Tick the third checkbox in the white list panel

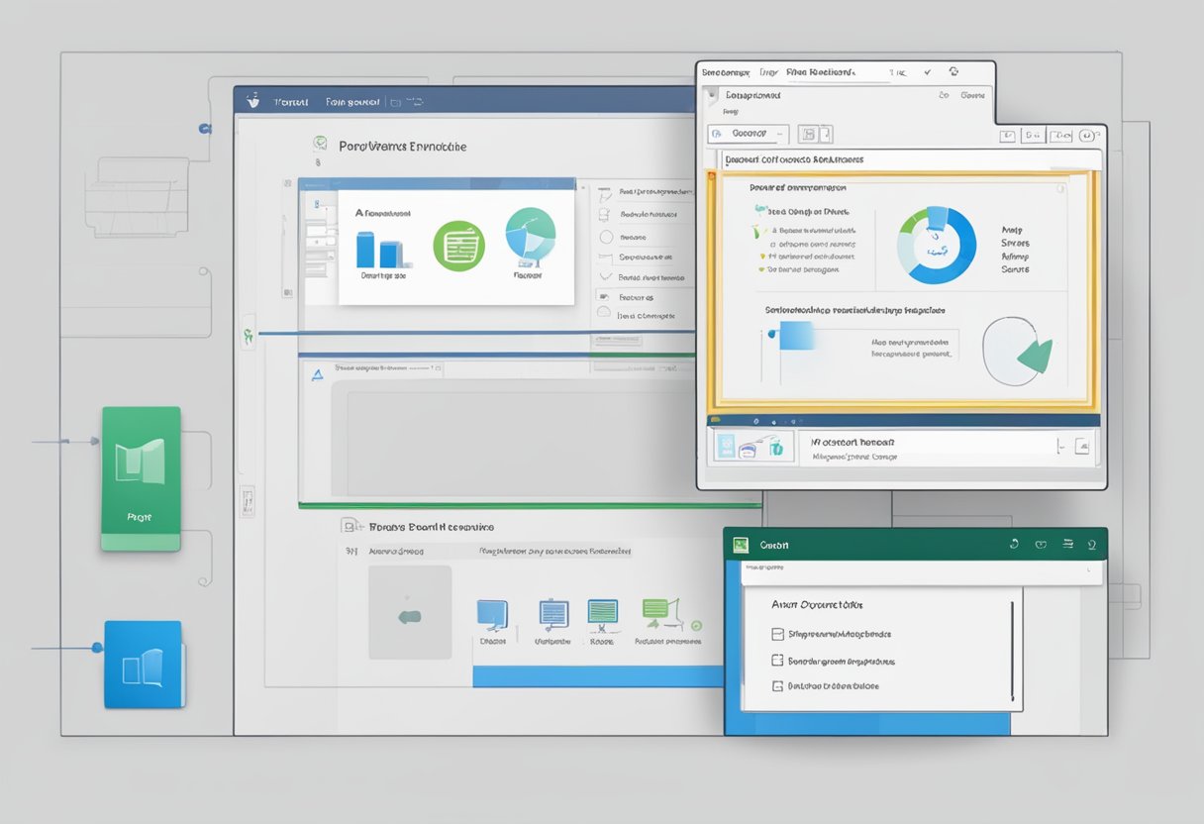[777, 685]
